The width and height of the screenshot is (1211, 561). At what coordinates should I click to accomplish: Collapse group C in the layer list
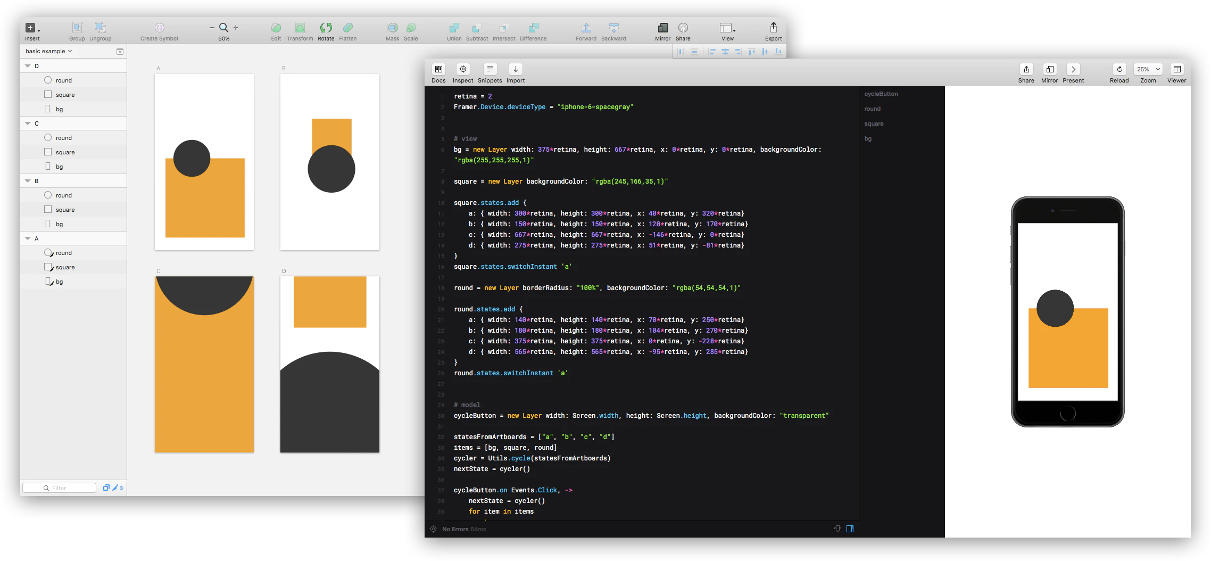pos(28,123)
